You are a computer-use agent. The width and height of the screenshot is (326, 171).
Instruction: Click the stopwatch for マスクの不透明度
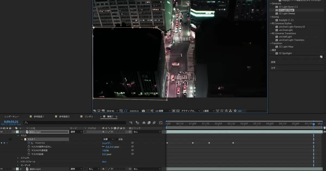click(29, 151)
